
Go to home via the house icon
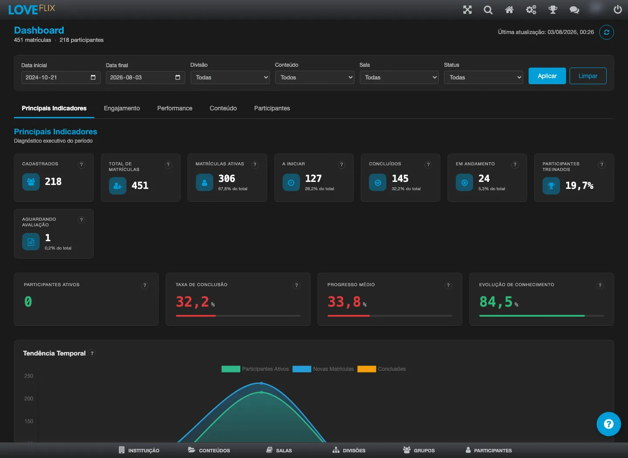coord(509,10)
